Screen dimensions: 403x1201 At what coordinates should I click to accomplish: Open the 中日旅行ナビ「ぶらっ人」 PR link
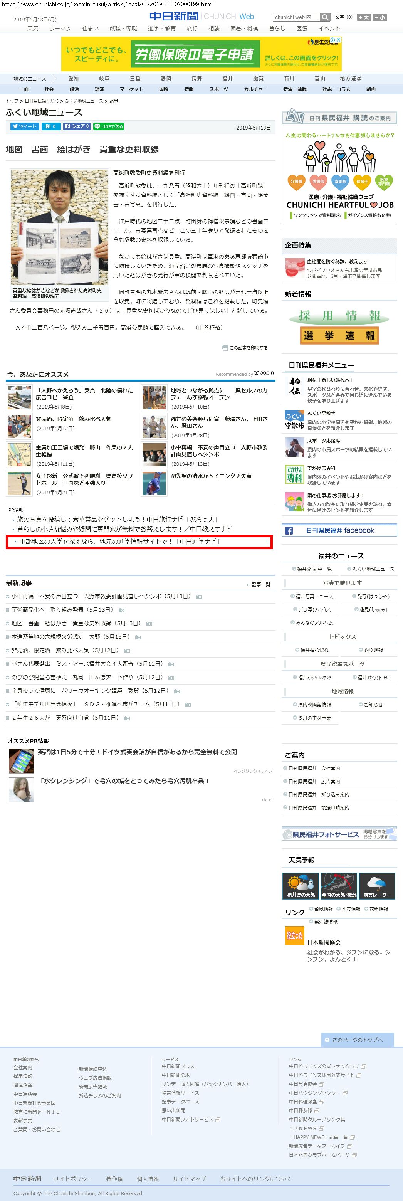118,520
